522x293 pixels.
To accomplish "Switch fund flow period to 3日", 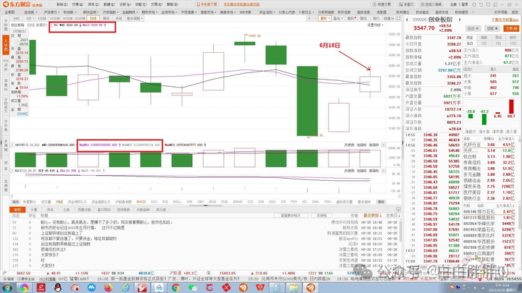I will coord(484,43).
